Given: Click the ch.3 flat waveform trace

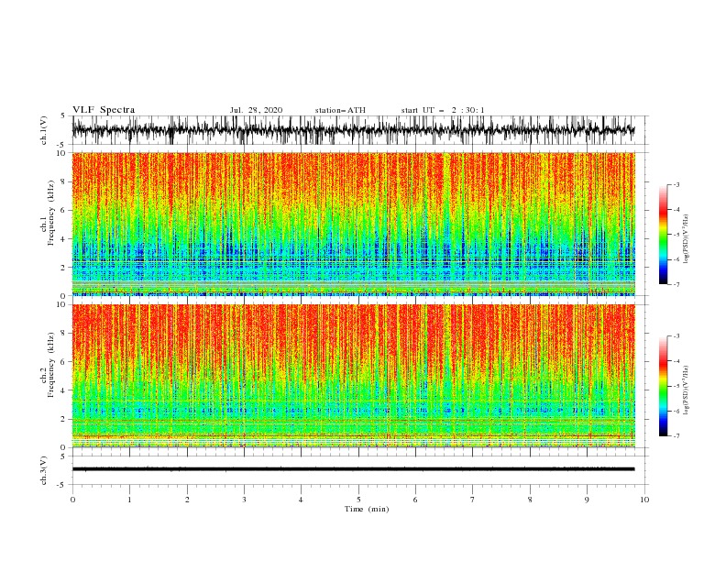Looking at the screenshot, I should click(353, 469).
